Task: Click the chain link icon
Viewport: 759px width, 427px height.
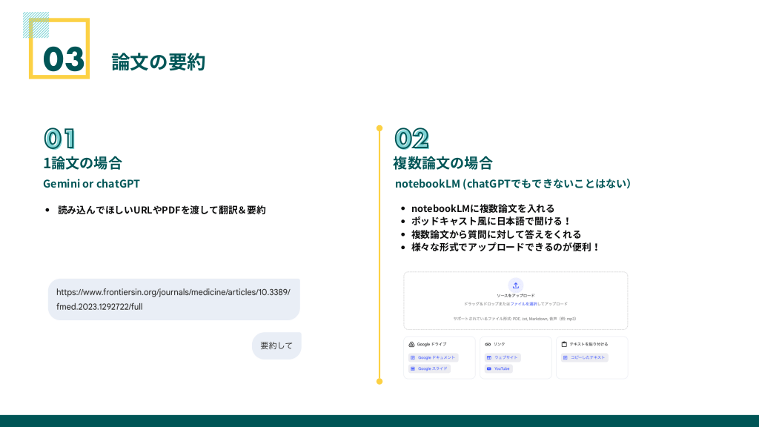Action: 488,345
